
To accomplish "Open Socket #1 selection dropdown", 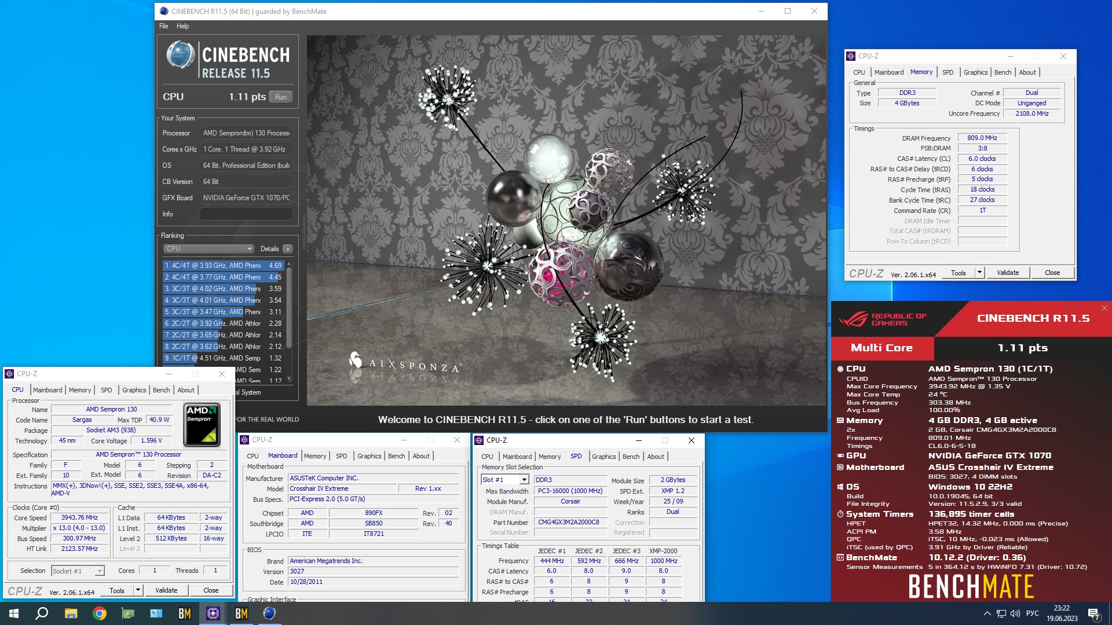I will (78, 571).
